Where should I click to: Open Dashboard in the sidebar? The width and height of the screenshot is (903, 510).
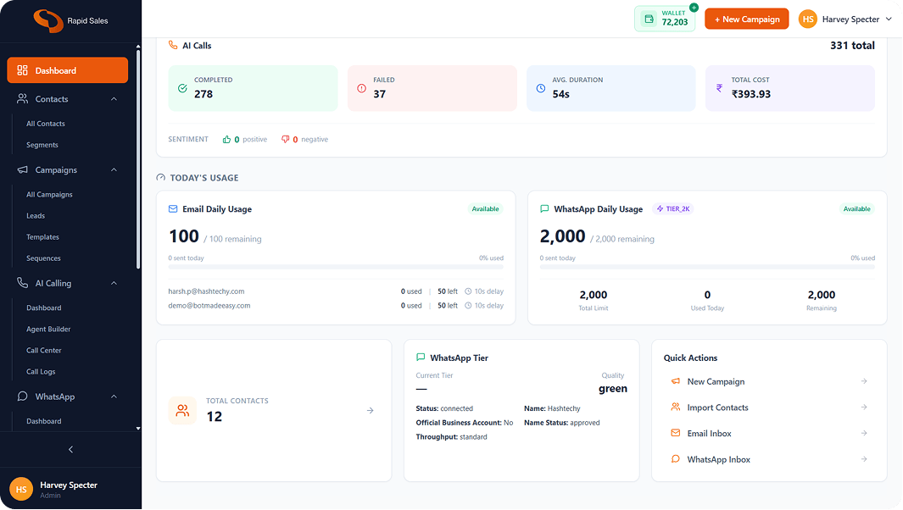point(67,70)
